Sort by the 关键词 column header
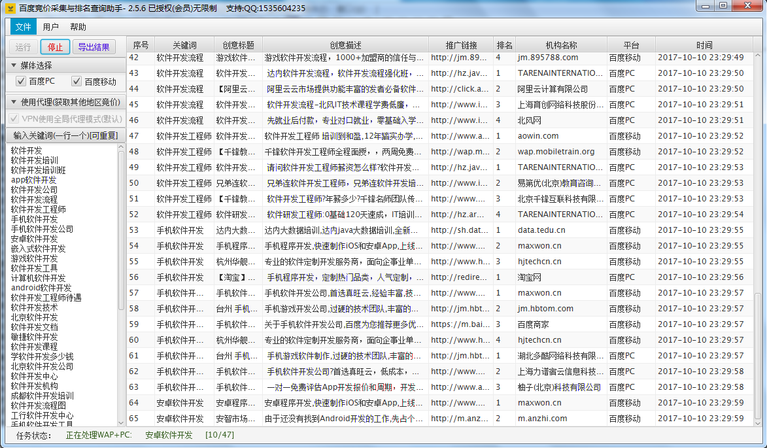 tap(184, 45)
